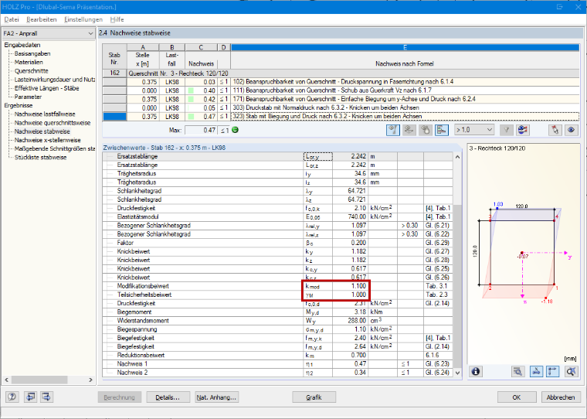The image size is (587, 419).
Task: Select the row 111) Schub aus Querkraft Vz
Action: point(341,90)
